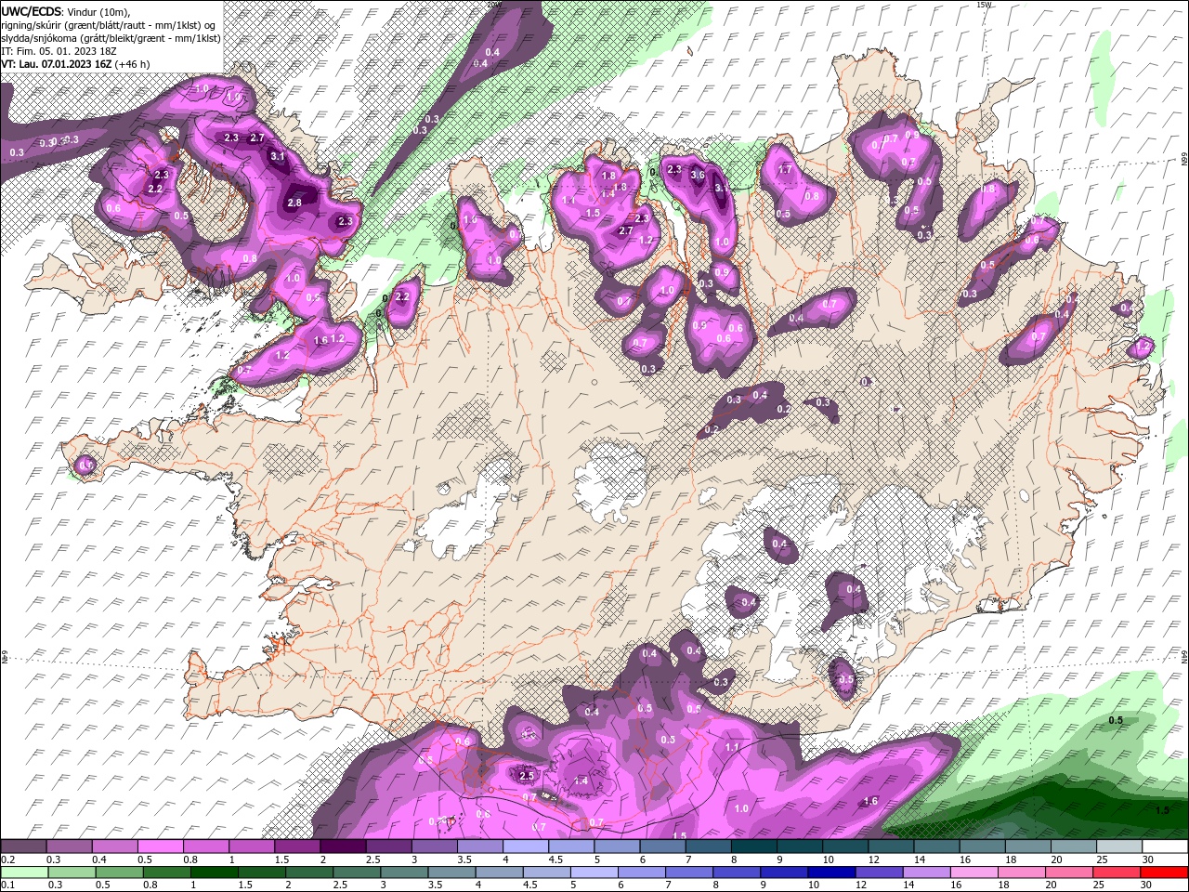Click the 3 violet snow legend swatch
1189x892 pixels.
[434, 847]
